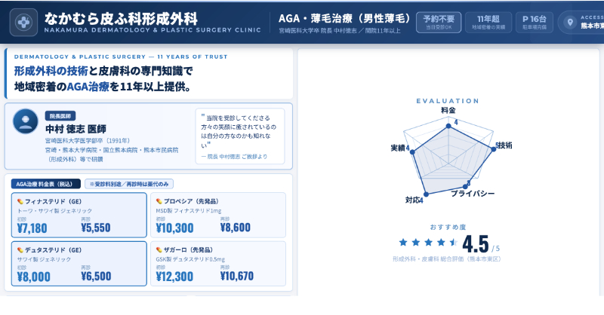604x315 pixels.
Task: Click the pill icon beside デュタステリド
Action: coord(20,249)
